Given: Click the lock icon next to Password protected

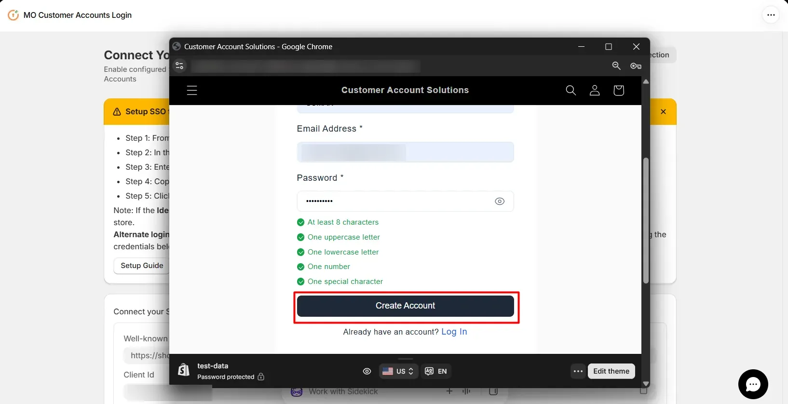Looking at the screenshot, I should click(261, 377).
